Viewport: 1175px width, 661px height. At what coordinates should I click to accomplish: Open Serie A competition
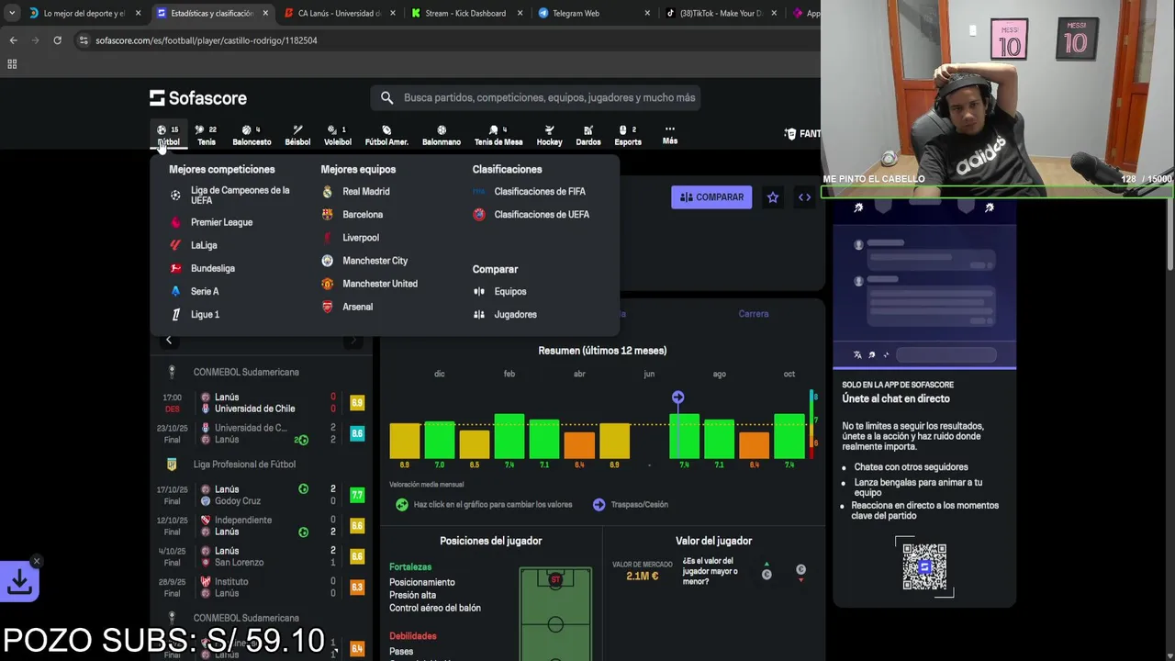[x=195, y=291]
